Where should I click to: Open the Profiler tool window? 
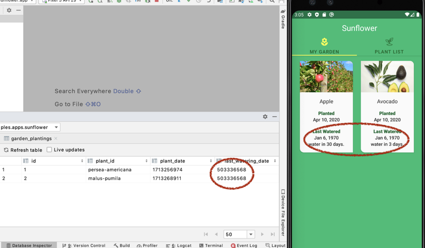point(147,245)
